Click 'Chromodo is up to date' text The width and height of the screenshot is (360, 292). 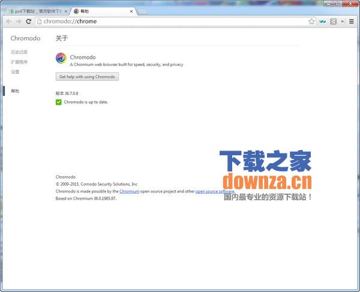pos(86,102)
